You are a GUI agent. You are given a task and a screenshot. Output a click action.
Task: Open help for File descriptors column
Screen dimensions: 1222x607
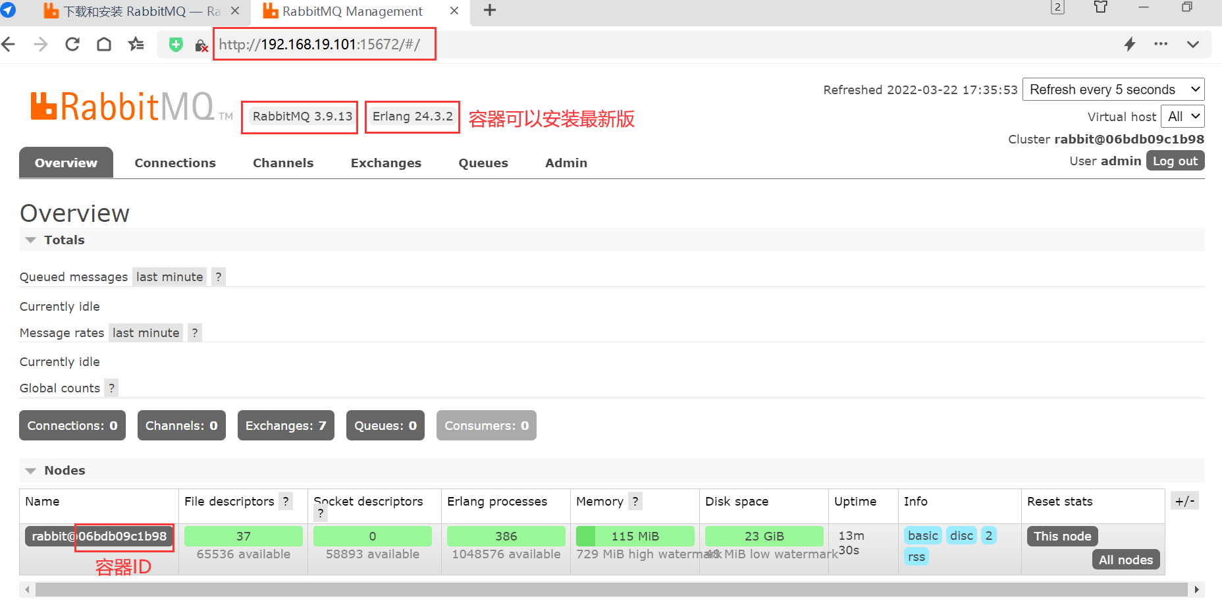pos(286,501)
